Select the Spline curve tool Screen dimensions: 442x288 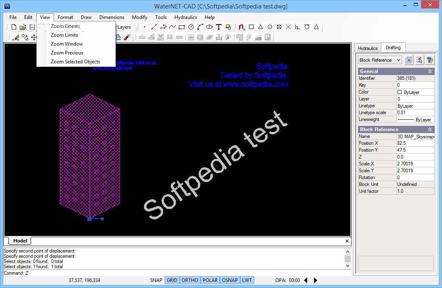pyautogui.click(x=172, y=27)
